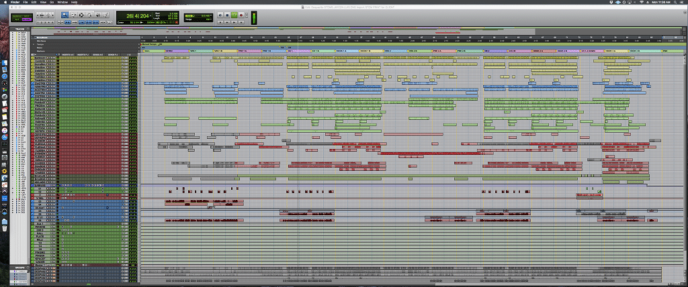Select the Master 1 track name
688x287 pixels.
(41, 265)
